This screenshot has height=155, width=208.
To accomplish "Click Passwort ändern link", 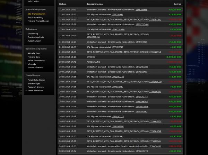I will (35, 87).
